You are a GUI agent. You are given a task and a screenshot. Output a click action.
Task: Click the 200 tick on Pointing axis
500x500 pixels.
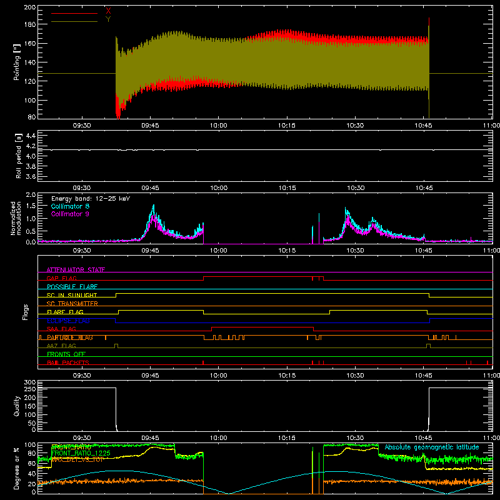[x=30, y=7]
